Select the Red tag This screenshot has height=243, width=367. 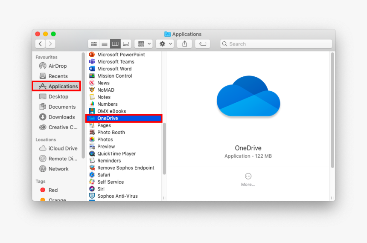click(x=49, y=190)
